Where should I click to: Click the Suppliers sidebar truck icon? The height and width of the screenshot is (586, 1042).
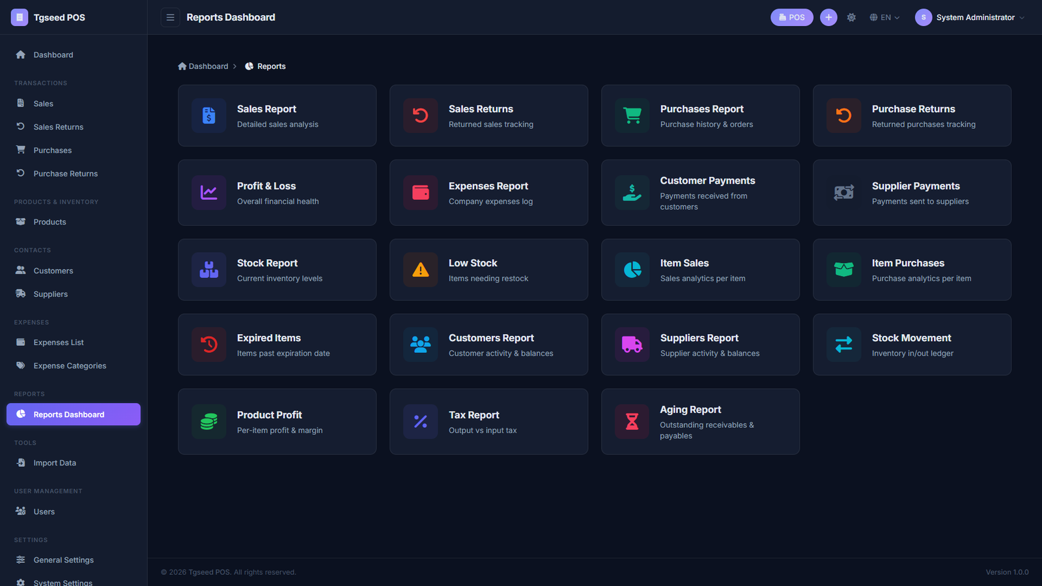[21, 294]
